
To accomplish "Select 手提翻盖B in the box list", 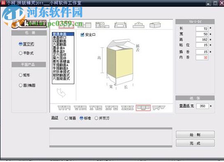I will pos(63,68).
